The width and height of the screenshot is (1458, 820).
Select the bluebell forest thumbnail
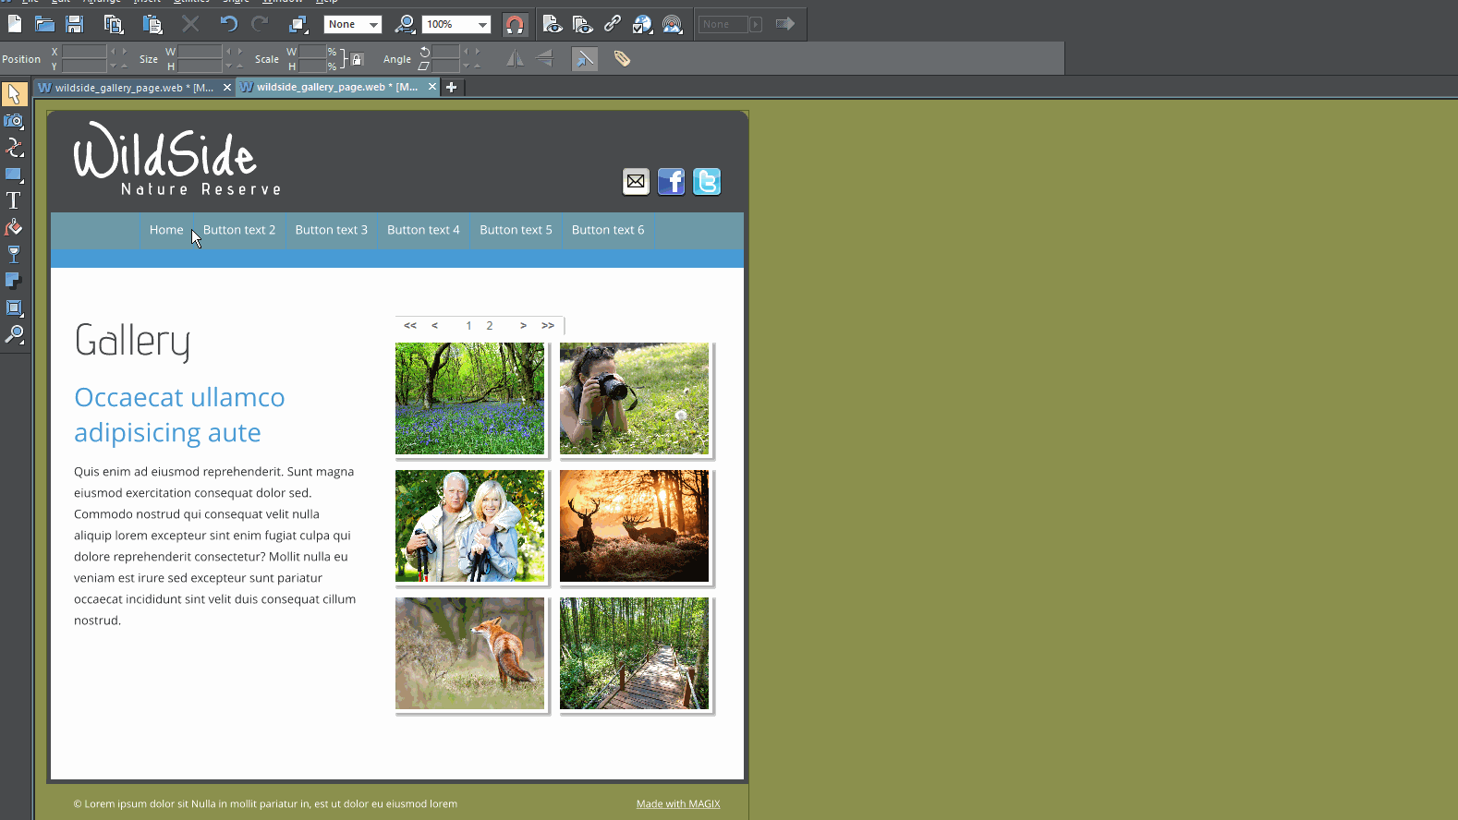click(470, 399)
